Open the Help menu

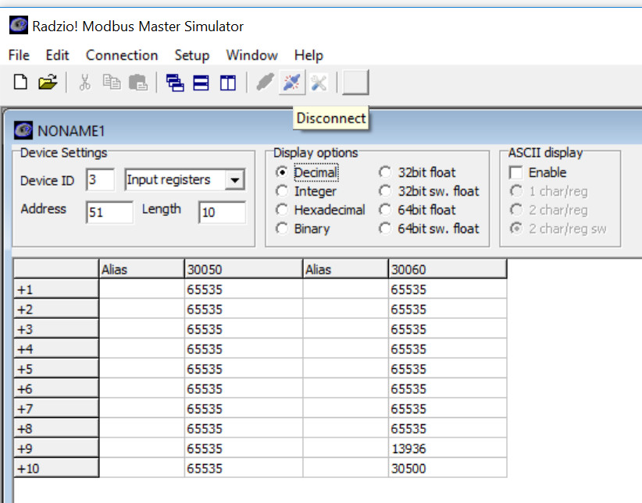[x=309, y=55]
